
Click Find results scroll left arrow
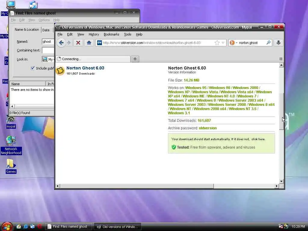pos(12,106)
